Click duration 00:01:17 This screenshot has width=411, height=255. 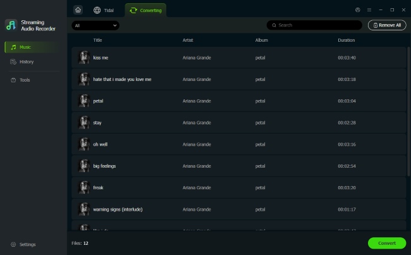[347, 209]
